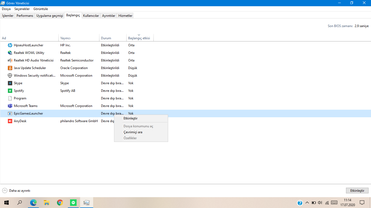Click the HP Inc. publisher cell
This screenshot has height=208, width=371.
click(x=65, y=45)
